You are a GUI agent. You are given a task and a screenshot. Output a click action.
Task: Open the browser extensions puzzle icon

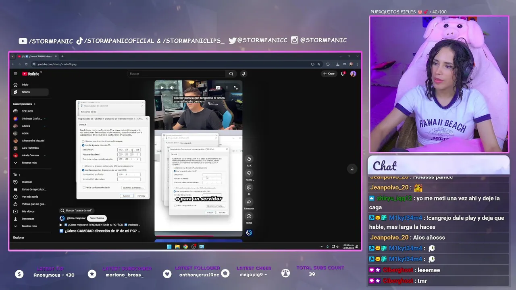(x=328, y=64)
